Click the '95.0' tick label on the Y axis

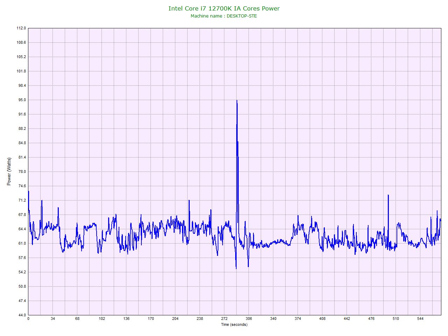[x=22, y=100]
